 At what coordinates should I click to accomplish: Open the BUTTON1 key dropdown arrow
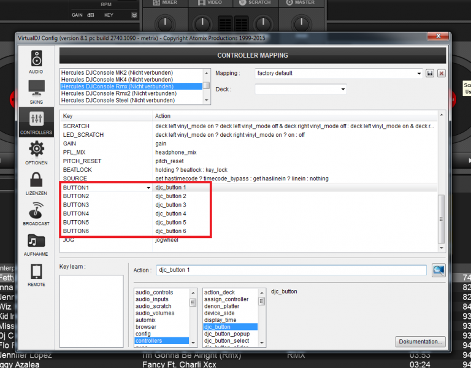[x=148, y=188]
